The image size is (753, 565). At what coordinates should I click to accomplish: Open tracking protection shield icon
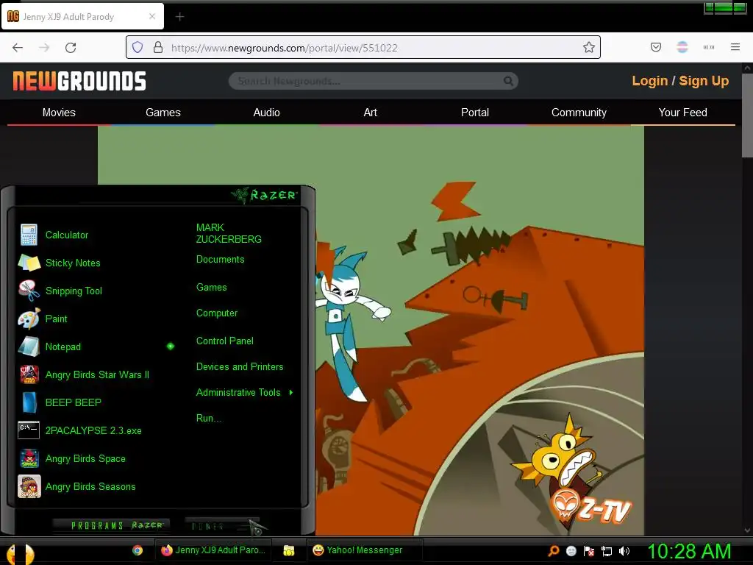[138, 47]
